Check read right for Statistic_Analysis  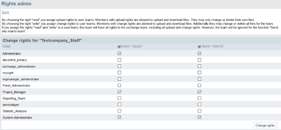[x=119, y=111]
